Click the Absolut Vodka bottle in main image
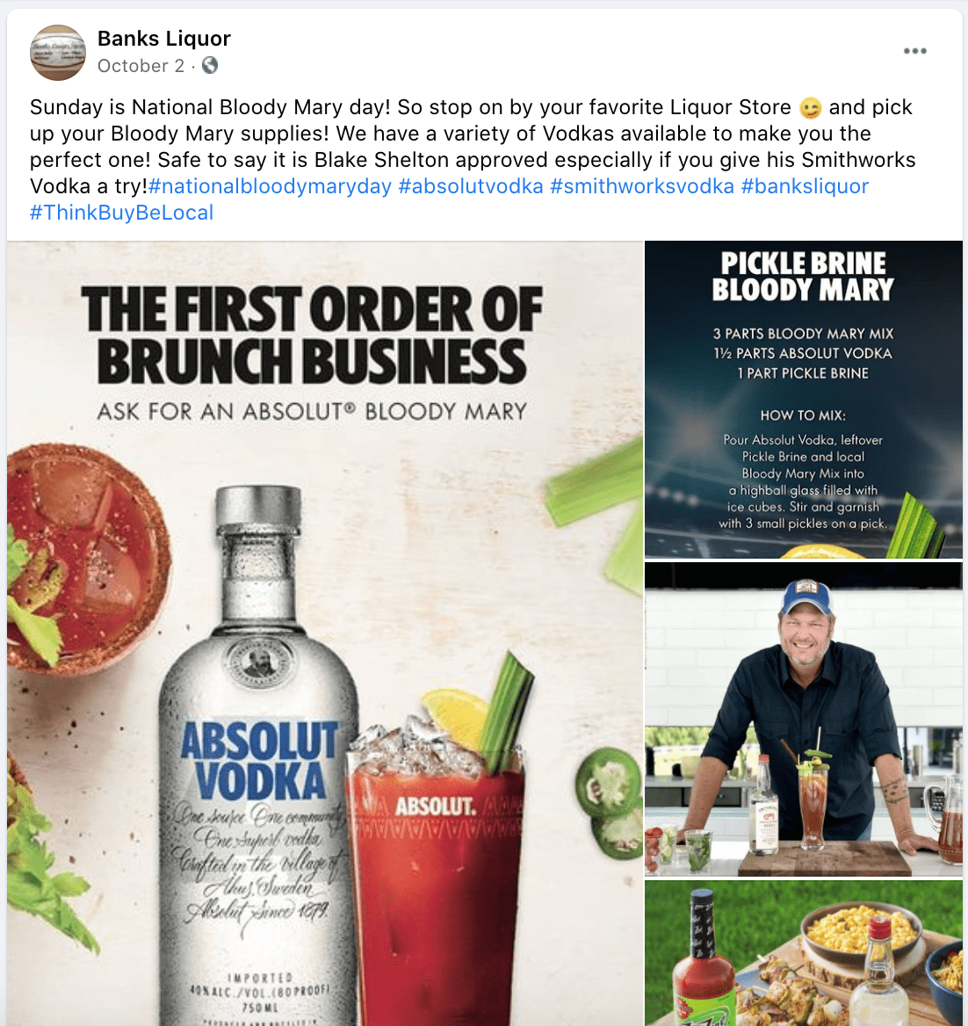Image resolution: width=968 pixels, height=1026 pixels. point(258,759)
